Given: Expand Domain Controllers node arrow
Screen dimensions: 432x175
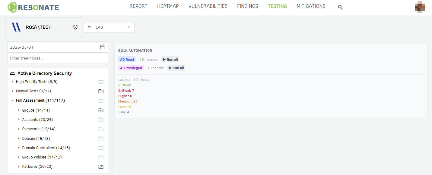Looking at the screenshot, I should point(19,148).
